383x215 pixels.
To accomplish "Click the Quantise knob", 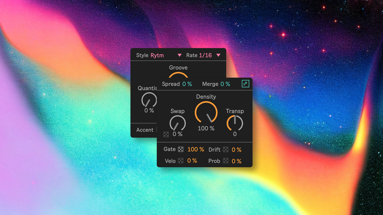I will [x=149, y=100].
